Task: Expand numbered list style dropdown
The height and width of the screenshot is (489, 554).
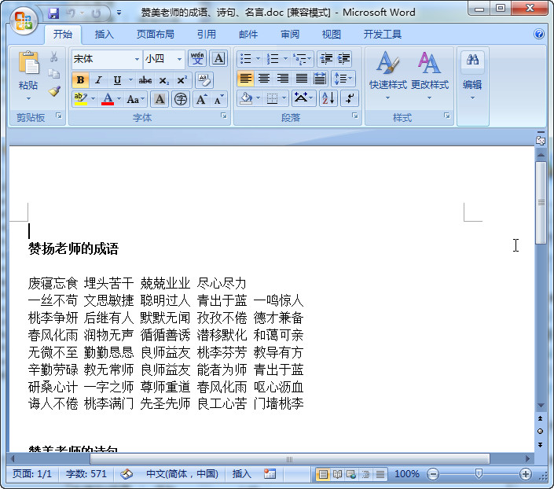Action: click(x=285, y=59)
